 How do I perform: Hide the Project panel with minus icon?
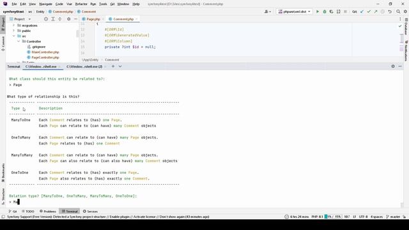click(x=75, y=19)
